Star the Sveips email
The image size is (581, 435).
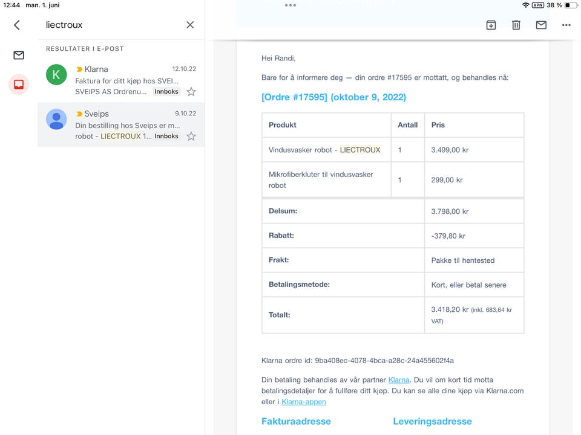click(x=191, y=137)
